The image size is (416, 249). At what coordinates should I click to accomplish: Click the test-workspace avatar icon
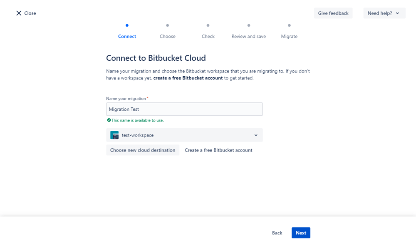(114, 135)
